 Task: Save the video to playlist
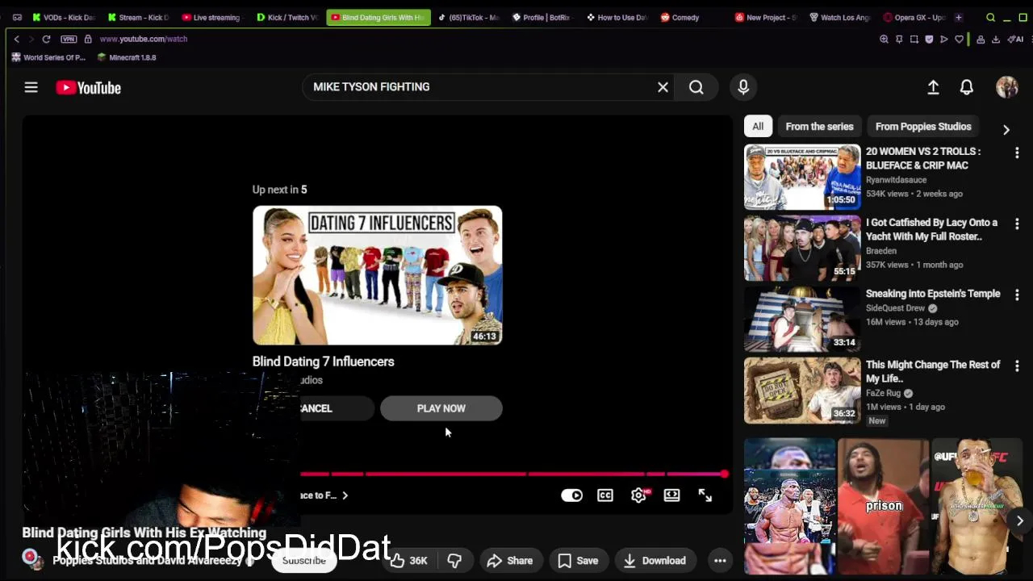click(x=578, y=561)
